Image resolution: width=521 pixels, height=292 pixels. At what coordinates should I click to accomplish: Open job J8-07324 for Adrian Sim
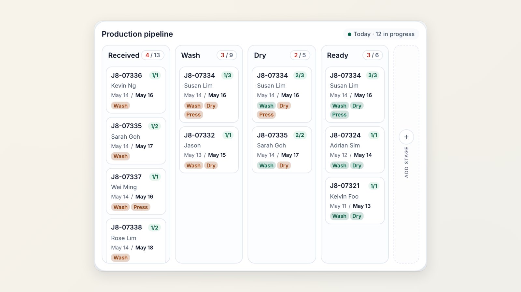point(355,150)
